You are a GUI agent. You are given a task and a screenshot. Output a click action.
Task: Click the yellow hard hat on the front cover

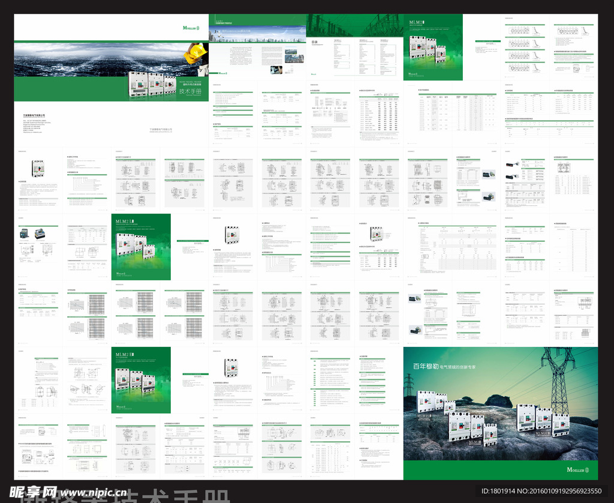196,53
